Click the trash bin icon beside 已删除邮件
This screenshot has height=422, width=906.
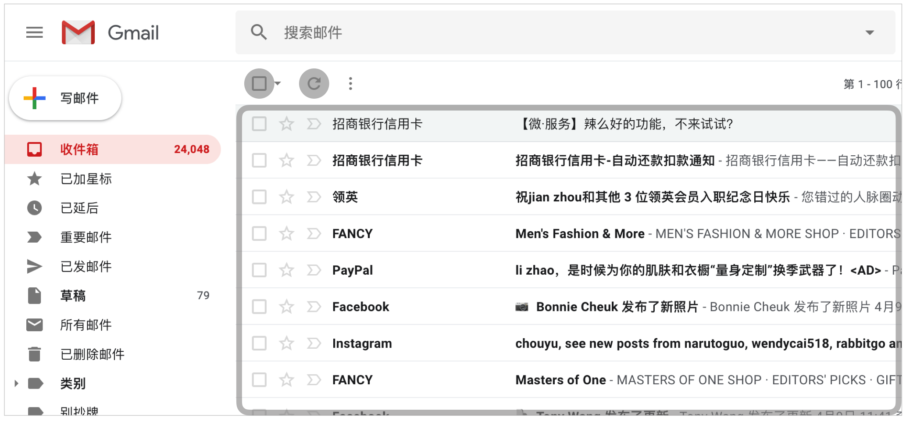pyautogui.click(x=35, y=354)
